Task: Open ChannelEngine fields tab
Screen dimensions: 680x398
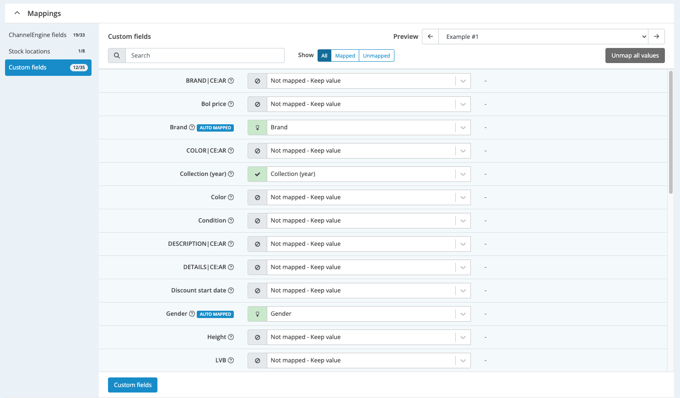Action: click(48, 35)
